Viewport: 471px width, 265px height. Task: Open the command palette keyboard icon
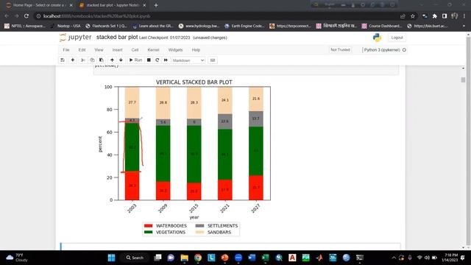[x=213, y=60]
